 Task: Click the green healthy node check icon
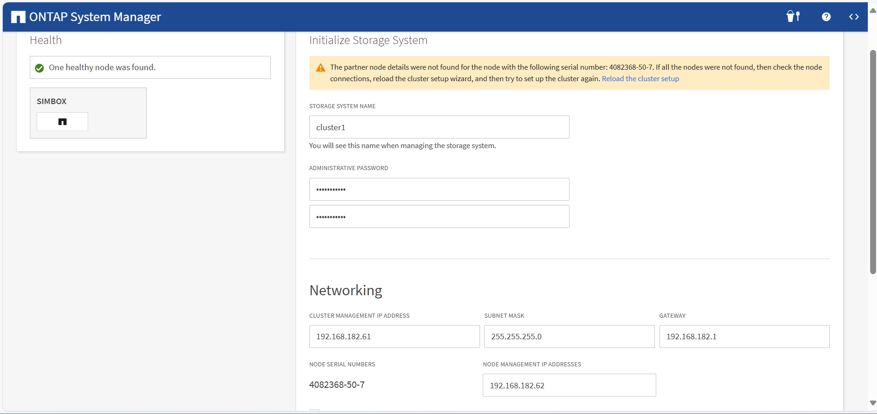click(39, 68)
